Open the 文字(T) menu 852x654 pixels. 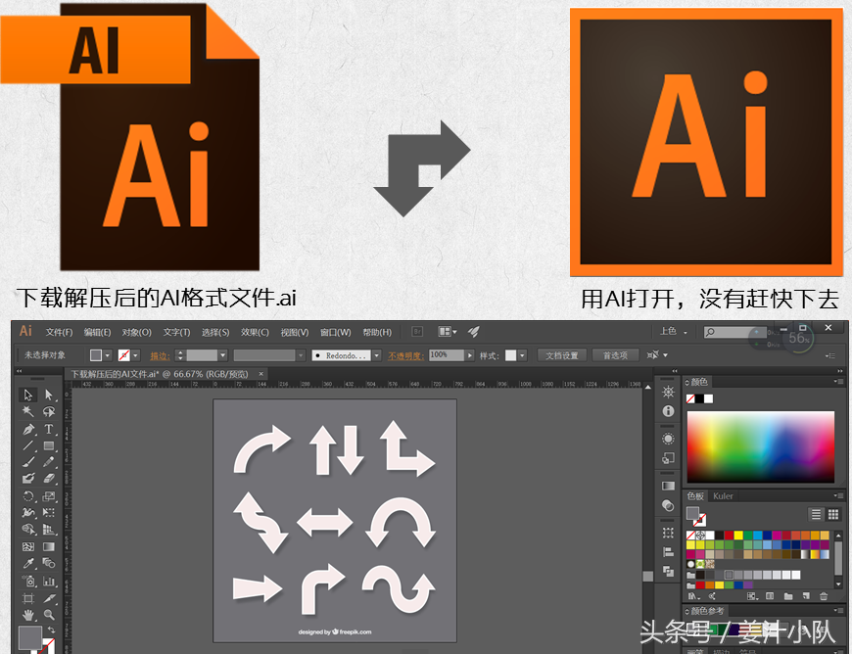click(x=176, y=332)
